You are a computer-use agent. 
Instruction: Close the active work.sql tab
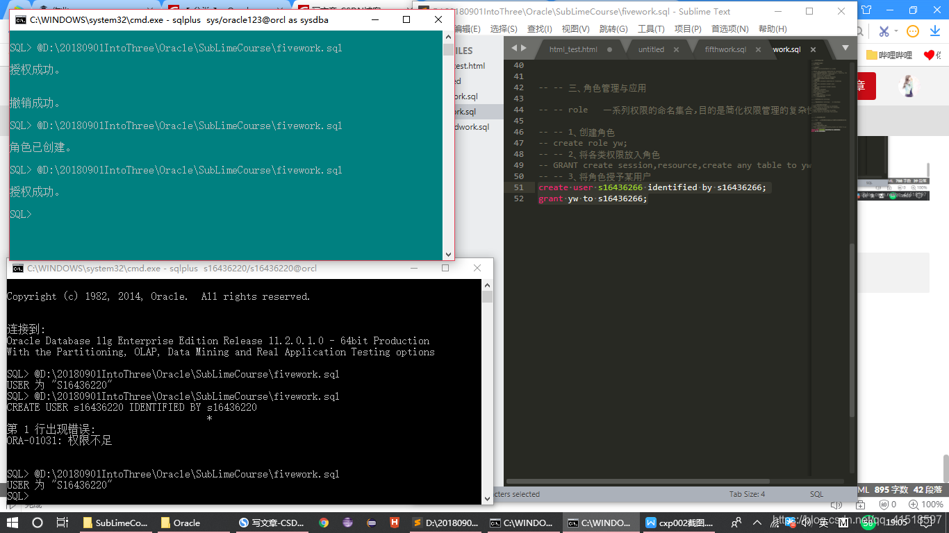pos(814,49)
